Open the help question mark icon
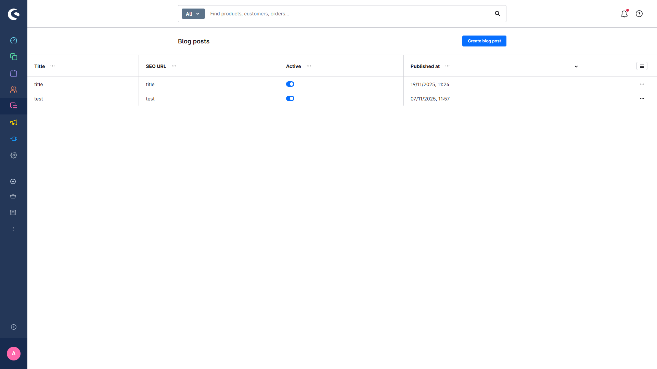This screenshot has width=657, height=369. (639, 14)
